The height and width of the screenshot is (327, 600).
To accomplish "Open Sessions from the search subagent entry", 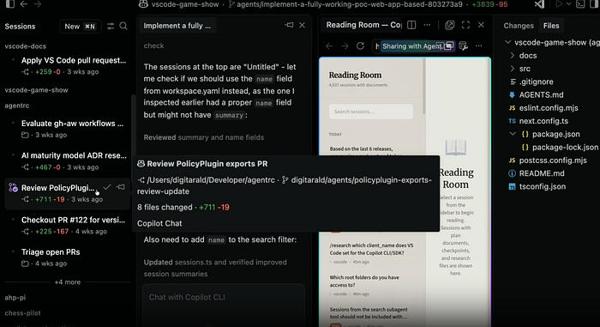I will click(x=371, y=318).
